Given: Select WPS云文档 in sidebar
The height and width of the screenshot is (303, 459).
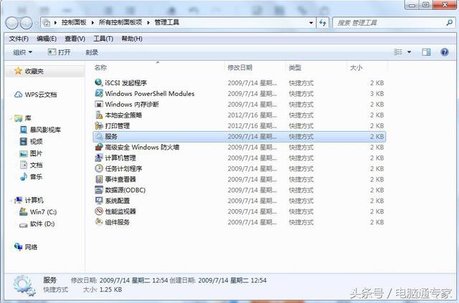Looking at the screenshot, I should pyautogui.click(x=35, y=95).
